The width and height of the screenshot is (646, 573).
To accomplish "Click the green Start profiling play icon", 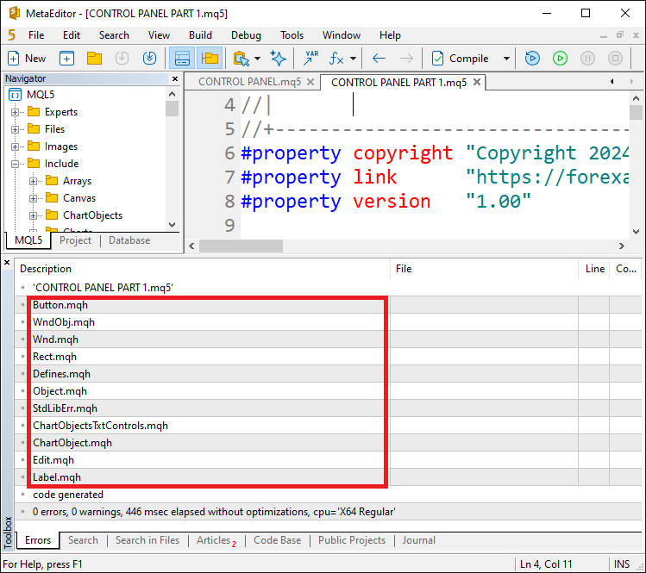I will pos(560,59).
